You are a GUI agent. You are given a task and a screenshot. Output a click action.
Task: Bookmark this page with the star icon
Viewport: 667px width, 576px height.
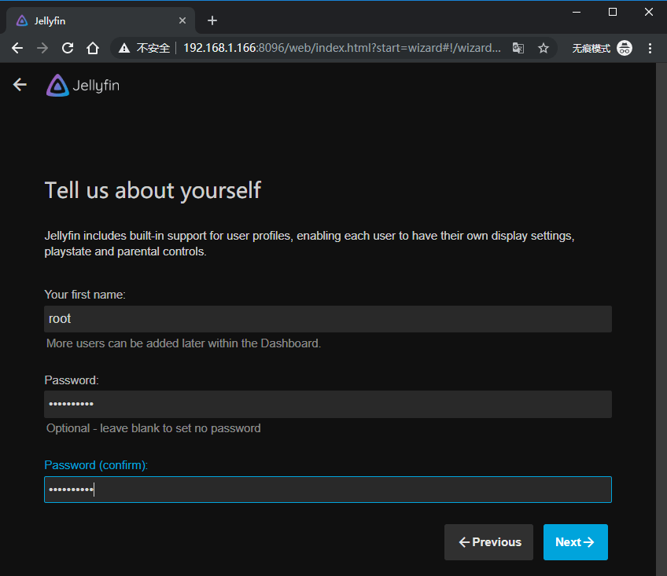pos(543,48)
